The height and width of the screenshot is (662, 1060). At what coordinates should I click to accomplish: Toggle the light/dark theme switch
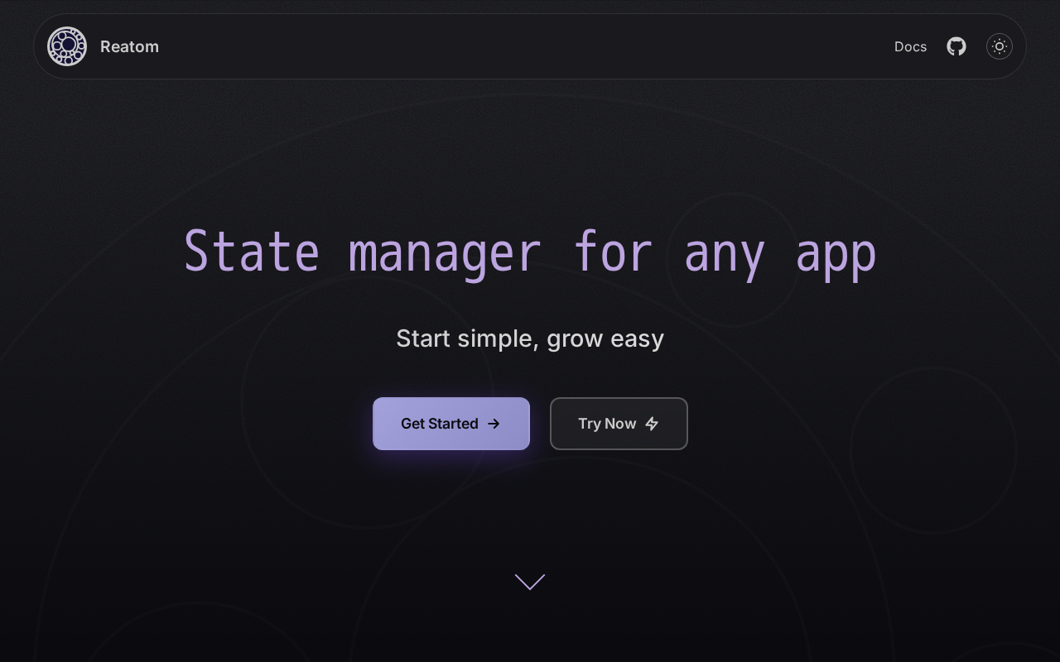1000,46
